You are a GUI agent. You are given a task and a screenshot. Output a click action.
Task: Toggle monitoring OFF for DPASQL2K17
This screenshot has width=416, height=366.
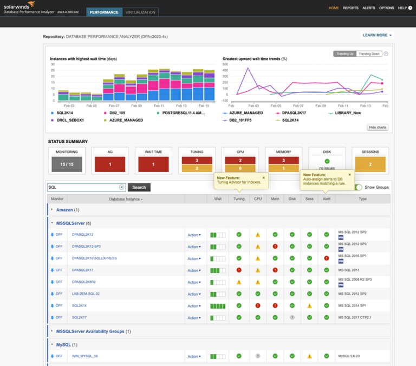pos(56,270)
